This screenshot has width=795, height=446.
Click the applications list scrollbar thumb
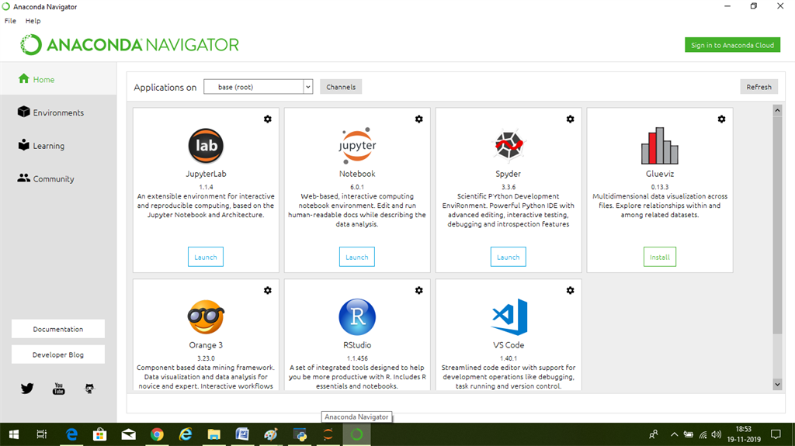777,224
